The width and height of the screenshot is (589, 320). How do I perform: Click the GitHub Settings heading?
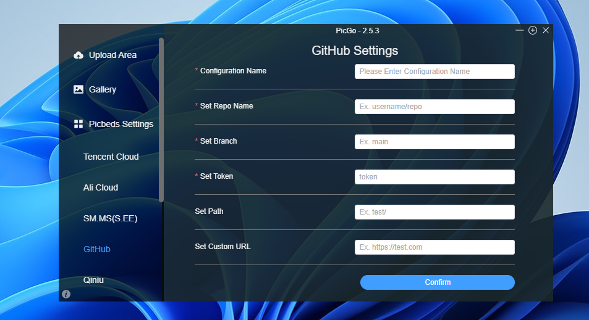(355, 51)
